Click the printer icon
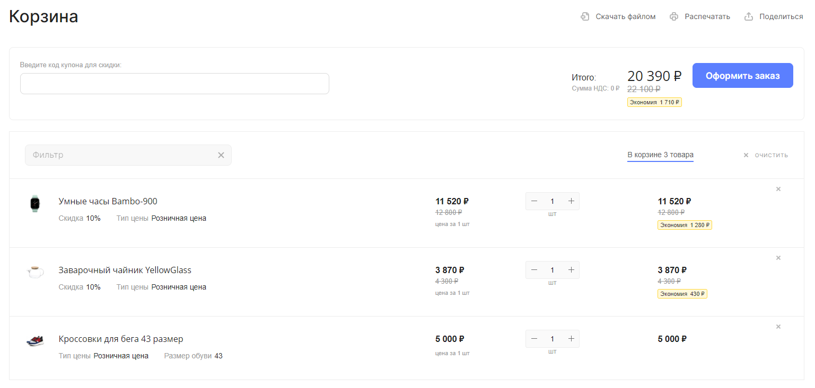 click(674, 16)
